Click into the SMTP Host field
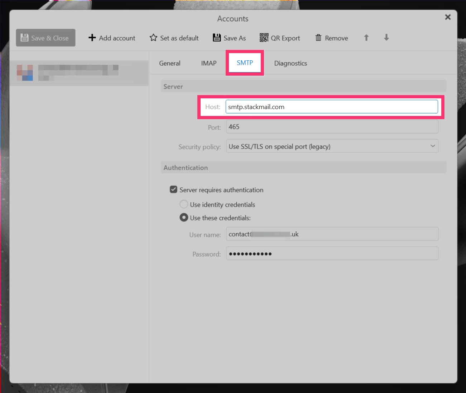The width and height of the screenshot is (466, 393). (x=331, y=107)
